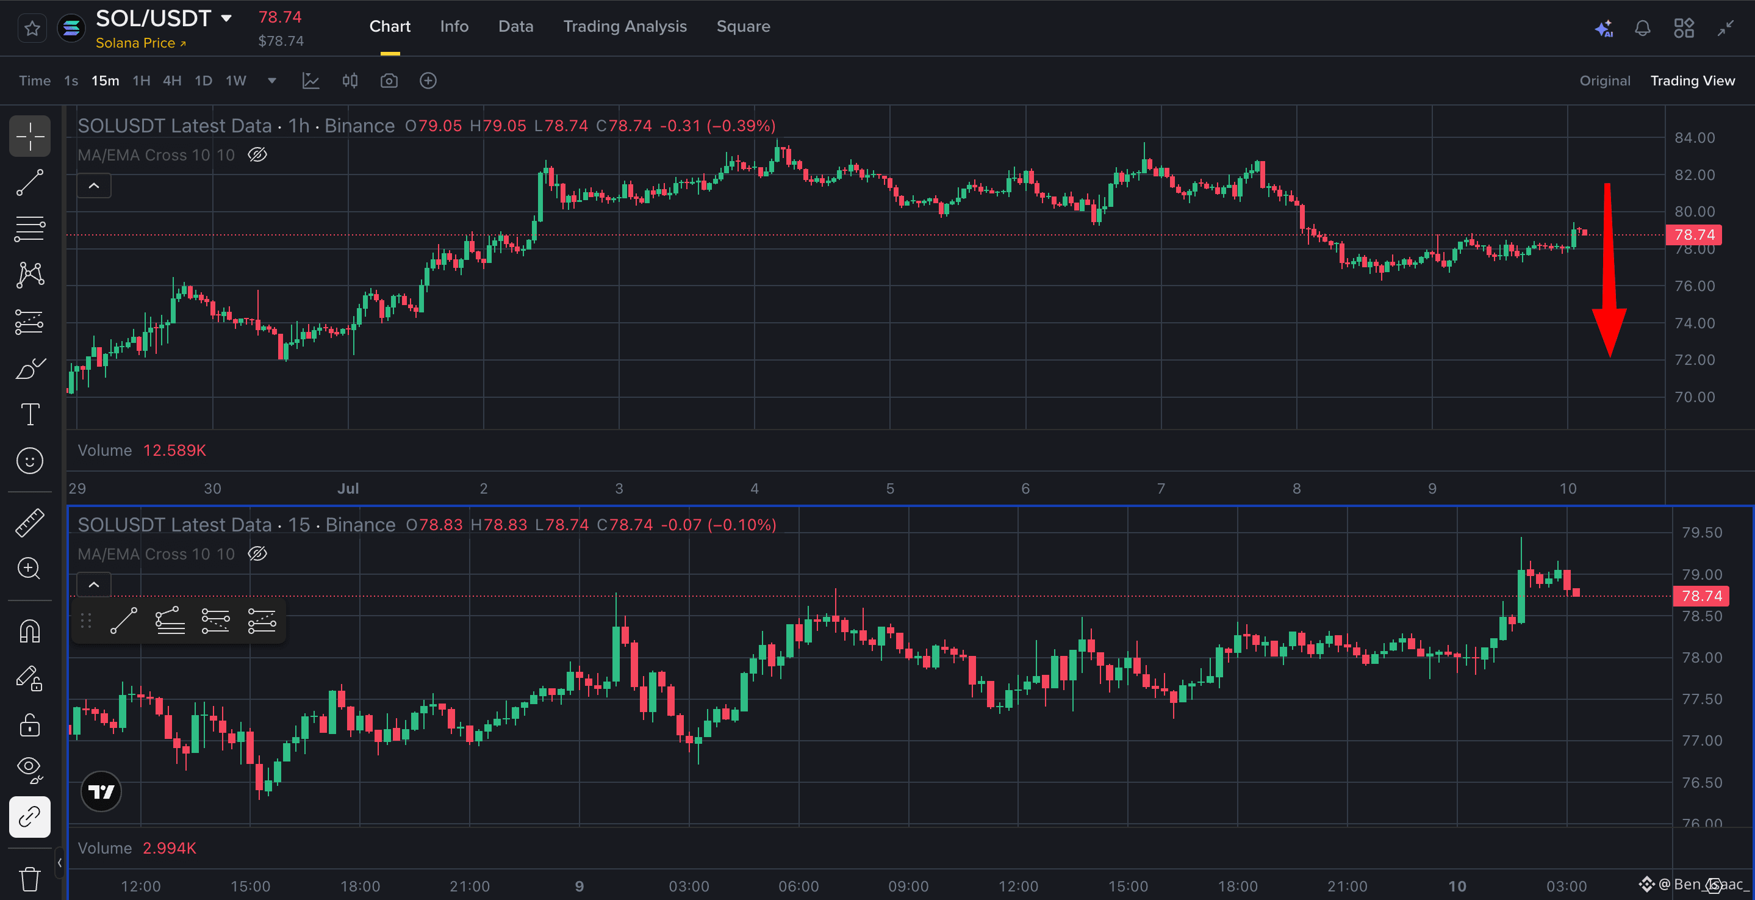Click the Volume 2.994K label

(x=137, y=848)
